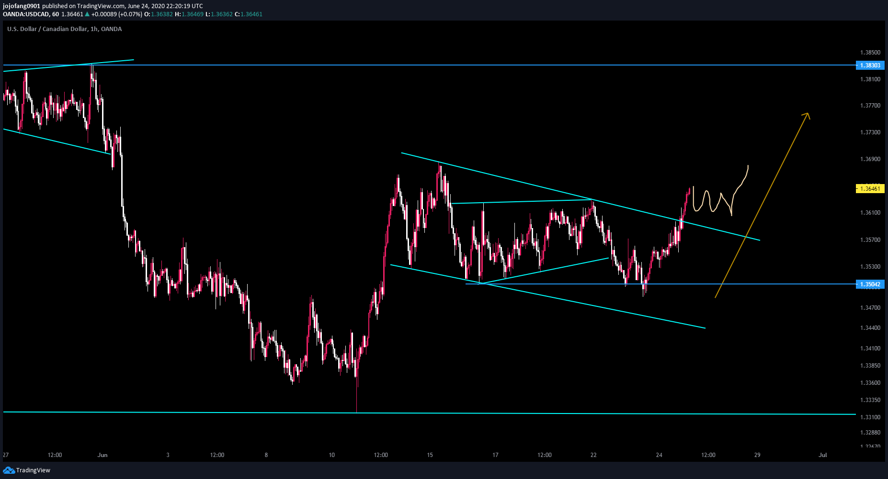Click the 24 date label on time axis
This screenshot has height=479, width=888.
coord(659,455)
